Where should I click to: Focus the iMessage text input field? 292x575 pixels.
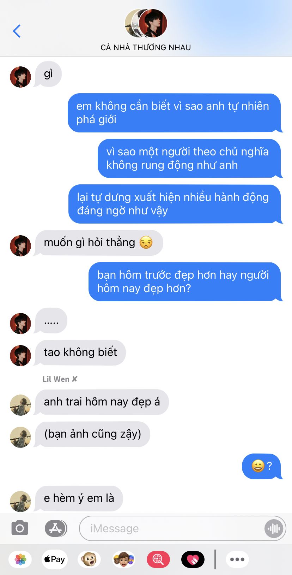(172, 528)
